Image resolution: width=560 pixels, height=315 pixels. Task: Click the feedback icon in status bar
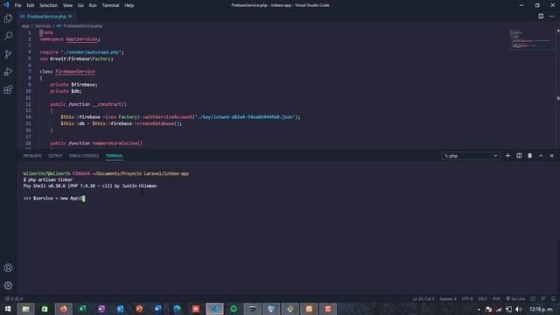point(543,298)
